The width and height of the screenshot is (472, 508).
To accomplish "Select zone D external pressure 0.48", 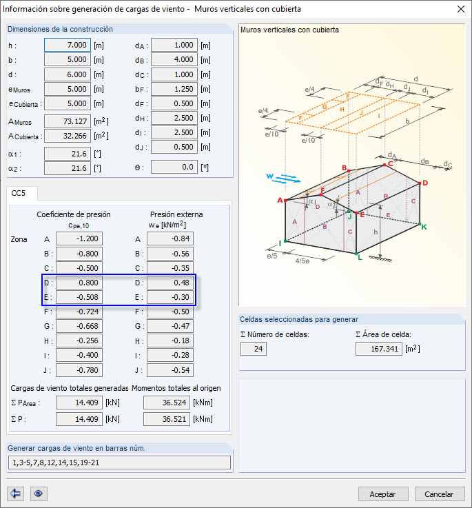I will pyautogui.click(x=170, y=283).
